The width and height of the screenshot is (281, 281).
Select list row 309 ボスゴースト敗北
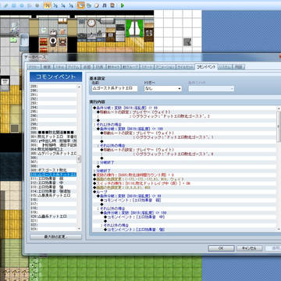click(x=53, y=170)
